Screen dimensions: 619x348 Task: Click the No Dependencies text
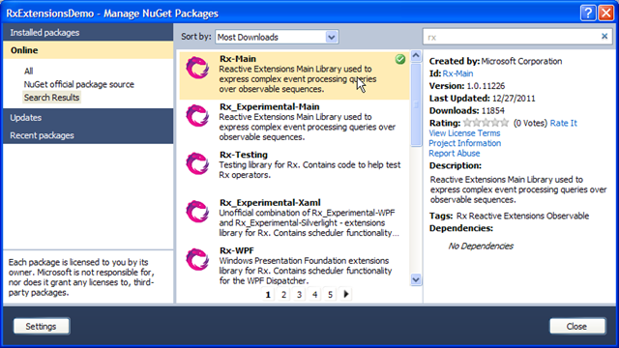tap(481, 246)
